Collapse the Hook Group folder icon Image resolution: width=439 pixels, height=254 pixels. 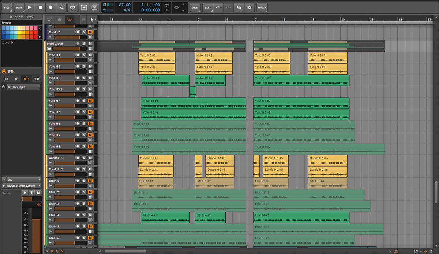[x=49, y=49]
